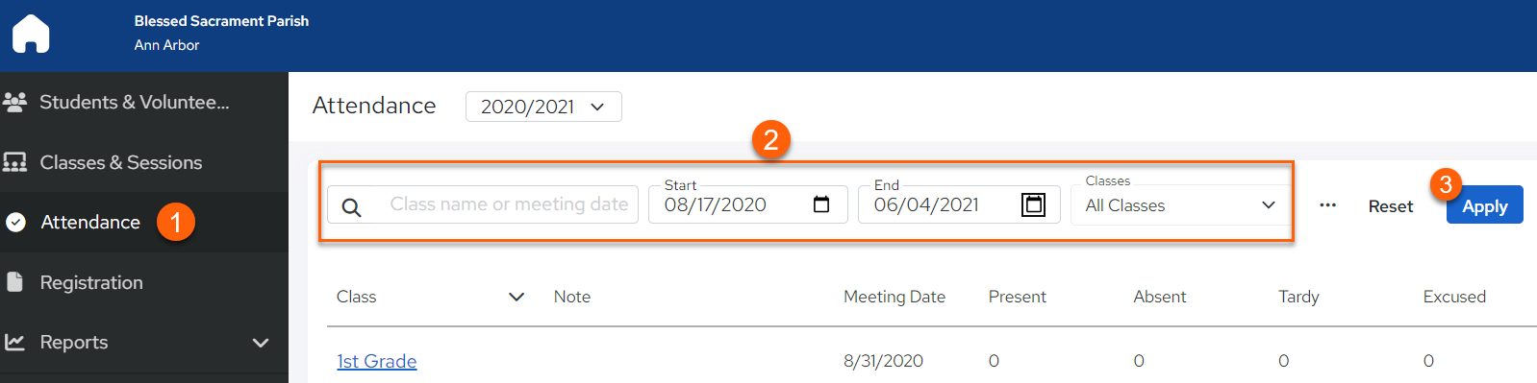Open the 1st Grade class link
1537x383 pixels.
[x=376, y=361]
